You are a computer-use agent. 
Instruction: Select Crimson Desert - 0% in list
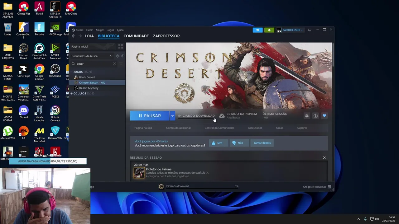pos(97,83)
